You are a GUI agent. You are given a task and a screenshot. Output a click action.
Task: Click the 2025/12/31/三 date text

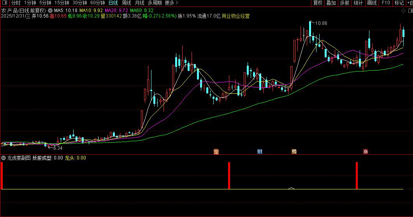(16, 16)
